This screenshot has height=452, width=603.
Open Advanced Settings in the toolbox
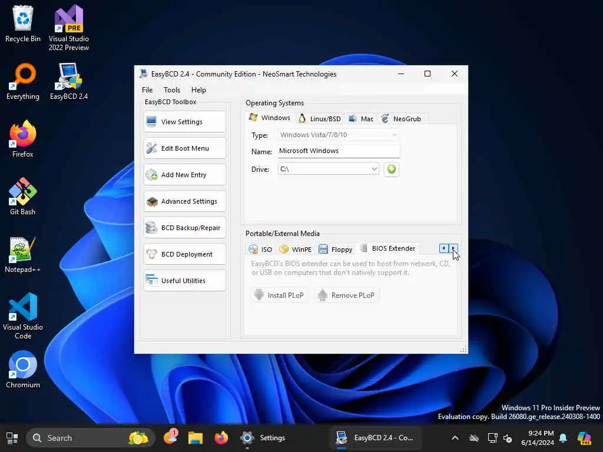pos(184,201)
